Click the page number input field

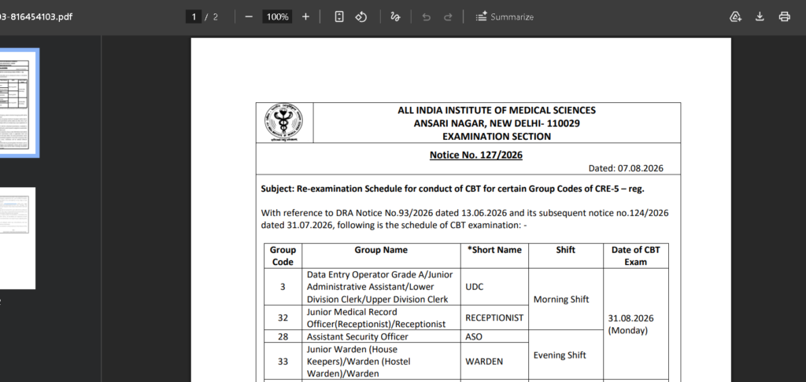click(194, 17)
